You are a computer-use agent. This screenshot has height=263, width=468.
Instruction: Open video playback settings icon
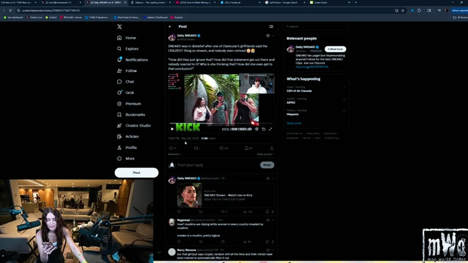pos(257,129)
